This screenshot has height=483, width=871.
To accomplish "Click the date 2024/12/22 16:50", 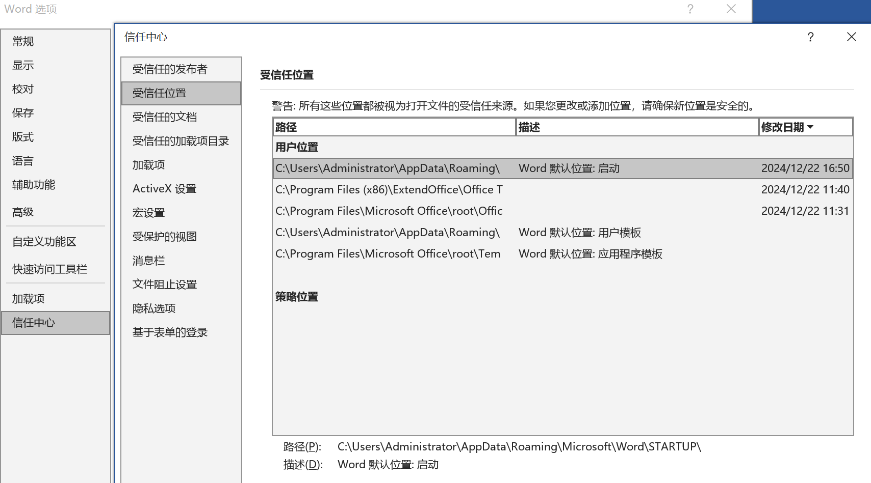I will (805, 168).
